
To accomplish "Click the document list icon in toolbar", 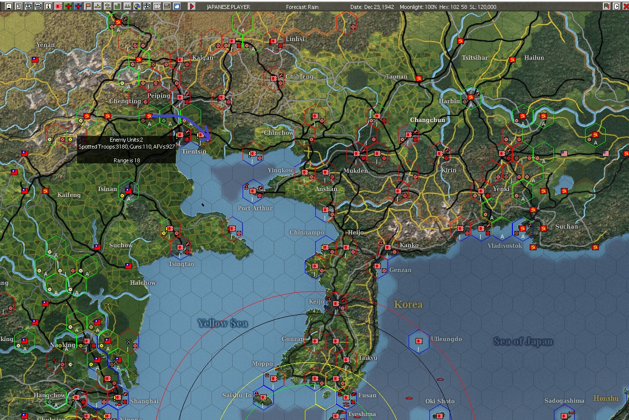I will click(x=18, y=6).
